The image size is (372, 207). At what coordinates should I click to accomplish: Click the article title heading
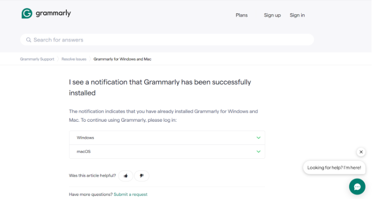pos(160,87)
